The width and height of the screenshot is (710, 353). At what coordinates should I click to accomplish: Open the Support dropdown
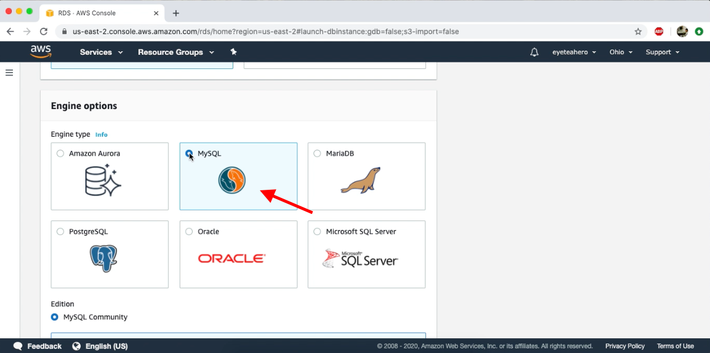tap(662, 52)
